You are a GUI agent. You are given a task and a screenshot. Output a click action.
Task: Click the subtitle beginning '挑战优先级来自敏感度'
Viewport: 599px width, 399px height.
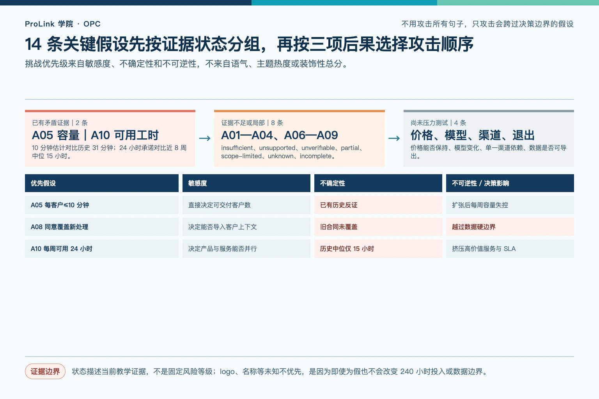[186, 64]
